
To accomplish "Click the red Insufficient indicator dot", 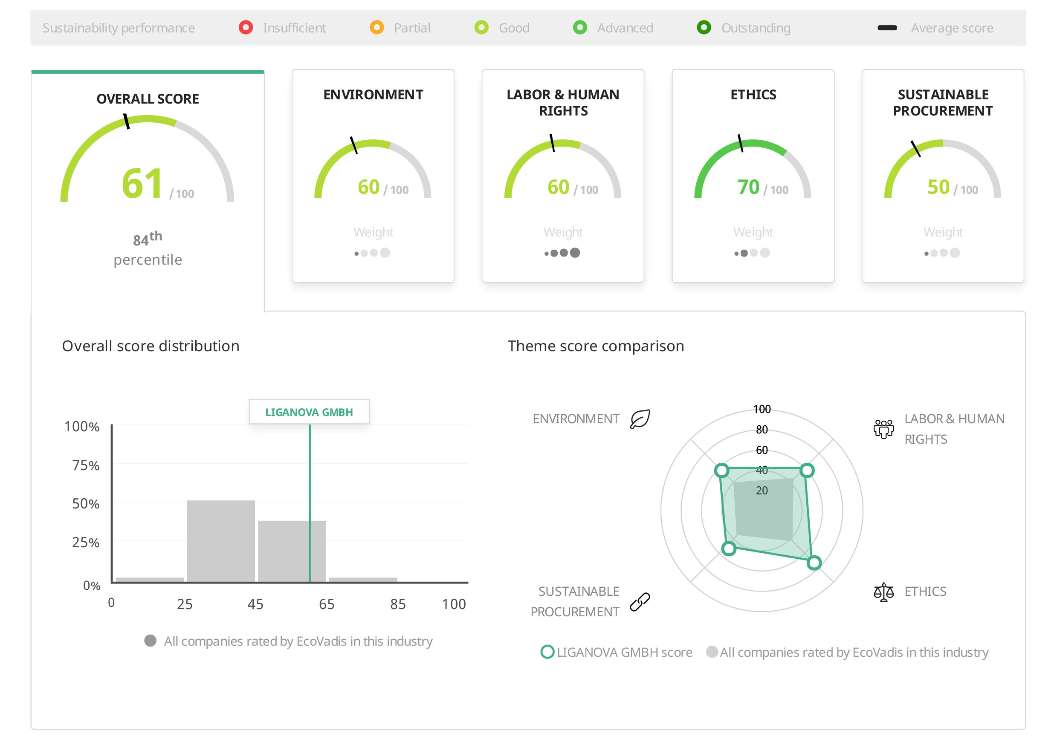I will coord(246,28).
